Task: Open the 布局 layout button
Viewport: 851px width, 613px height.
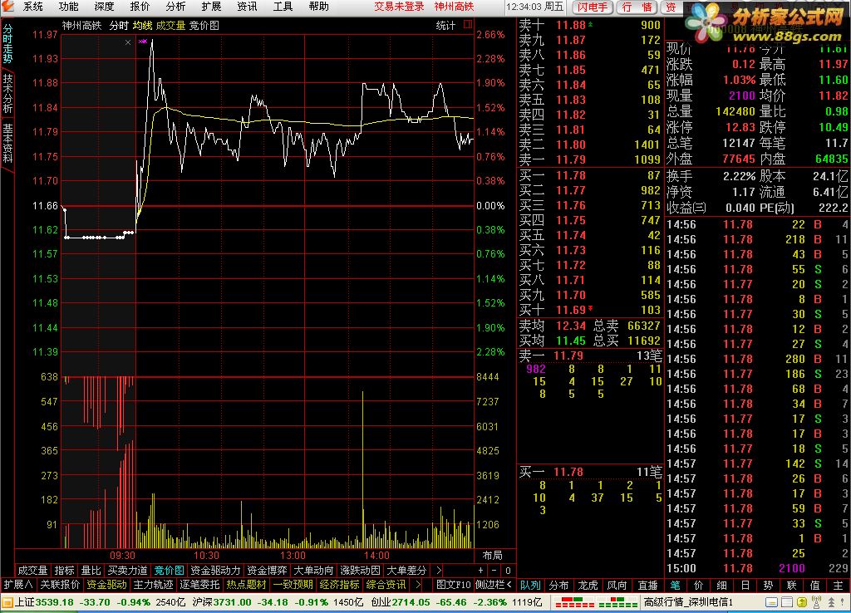Action: [492, 556]
